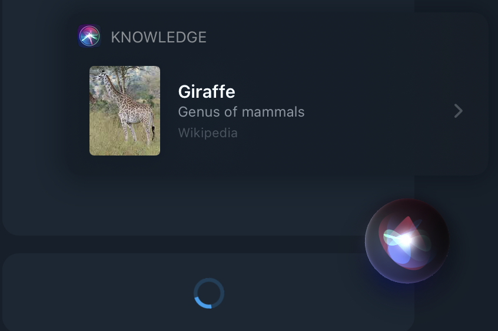Click the blue arc of loading spinner

pyautogui.click(x=201, y=303)
